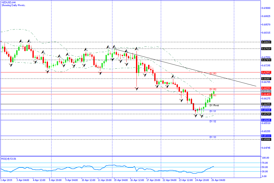Select the D1 R1 pivot label
The image size is (274, 183).
pos(213,96)
